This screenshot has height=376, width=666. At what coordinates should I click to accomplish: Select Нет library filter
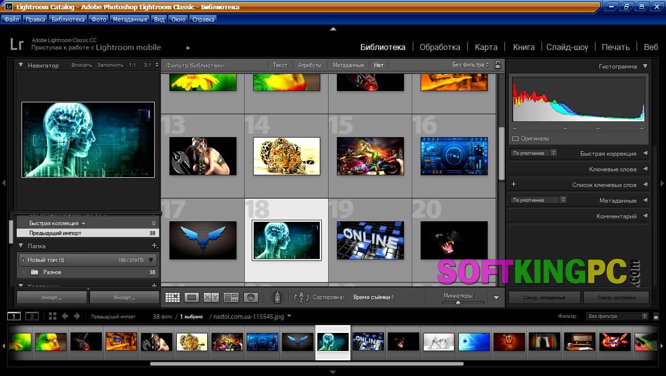click(x=379, y=65)
